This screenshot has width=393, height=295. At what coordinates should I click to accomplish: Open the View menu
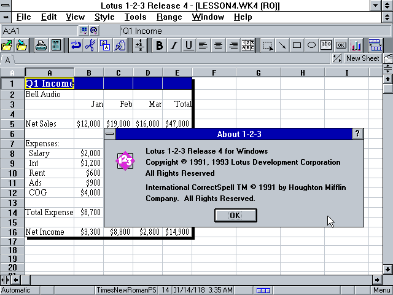click(76, 17)
